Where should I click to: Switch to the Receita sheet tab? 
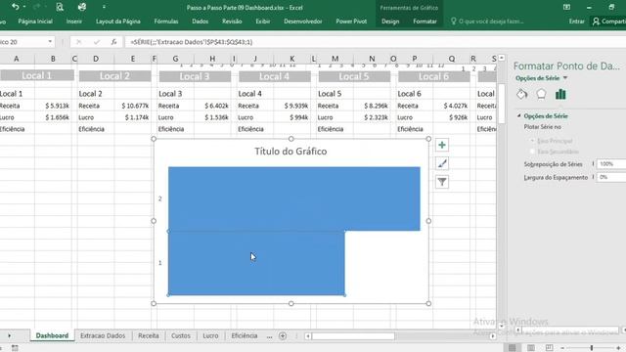click(149, 335)
